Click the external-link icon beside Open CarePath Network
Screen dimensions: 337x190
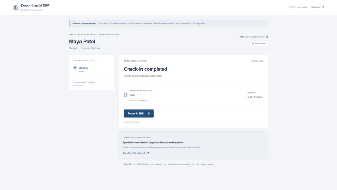click(x=148, y=153)
